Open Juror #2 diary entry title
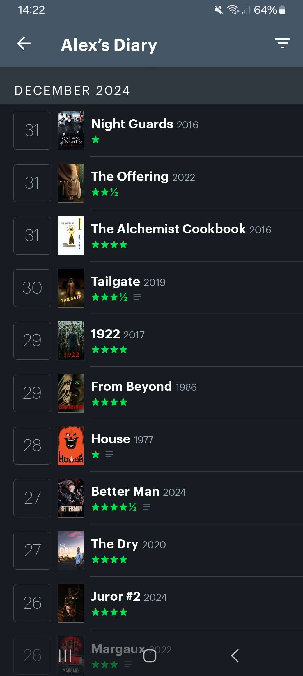The width and height of the screenshot is (303, 676). tap(116, 597)
